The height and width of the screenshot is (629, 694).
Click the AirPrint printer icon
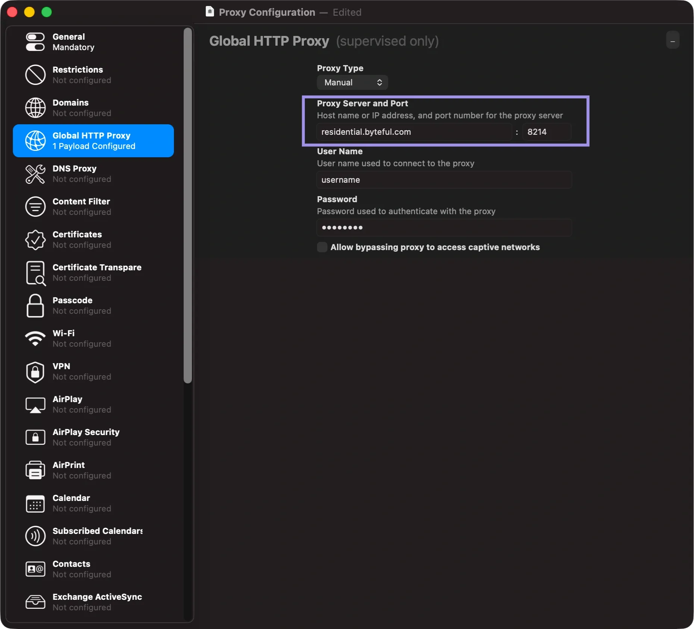(35, 470)
